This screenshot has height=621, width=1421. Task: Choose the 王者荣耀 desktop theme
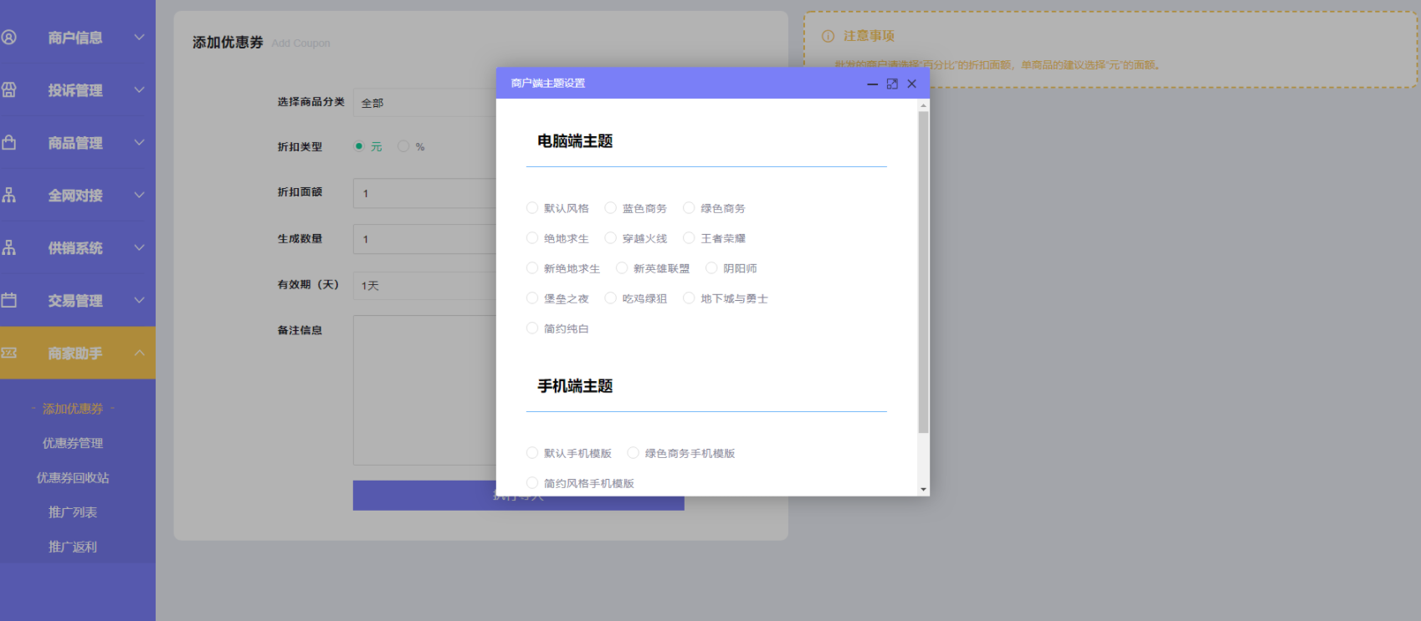point(689,238)
